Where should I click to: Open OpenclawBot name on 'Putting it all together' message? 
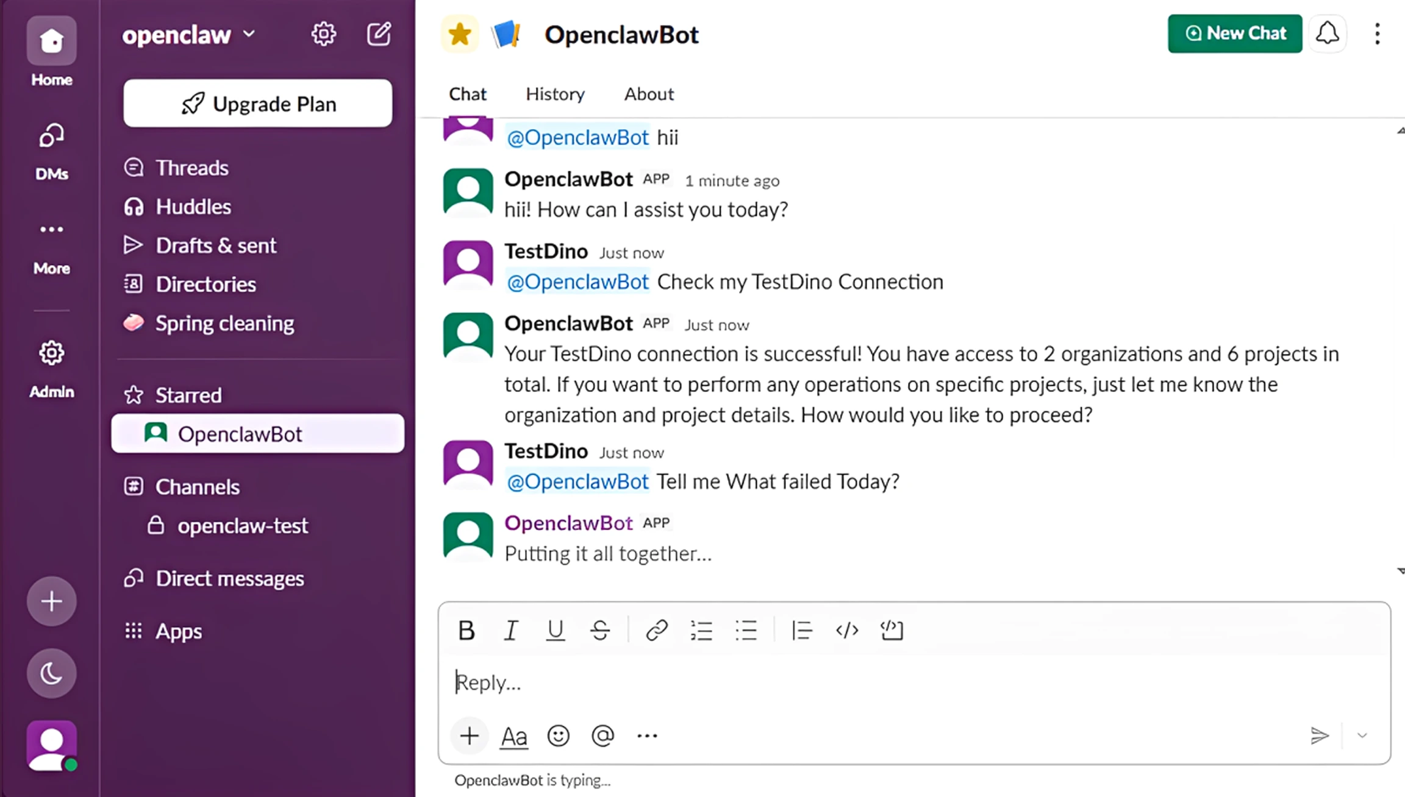[568, 523]
